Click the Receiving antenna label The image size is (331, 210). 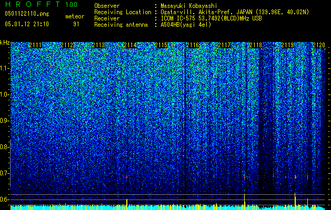pos(121,25)
